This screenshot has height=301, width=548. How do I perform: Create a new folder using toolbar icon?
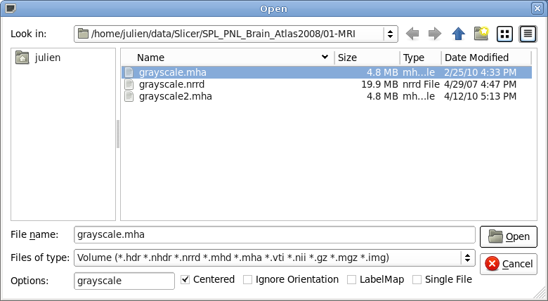(x=481, y=34)
